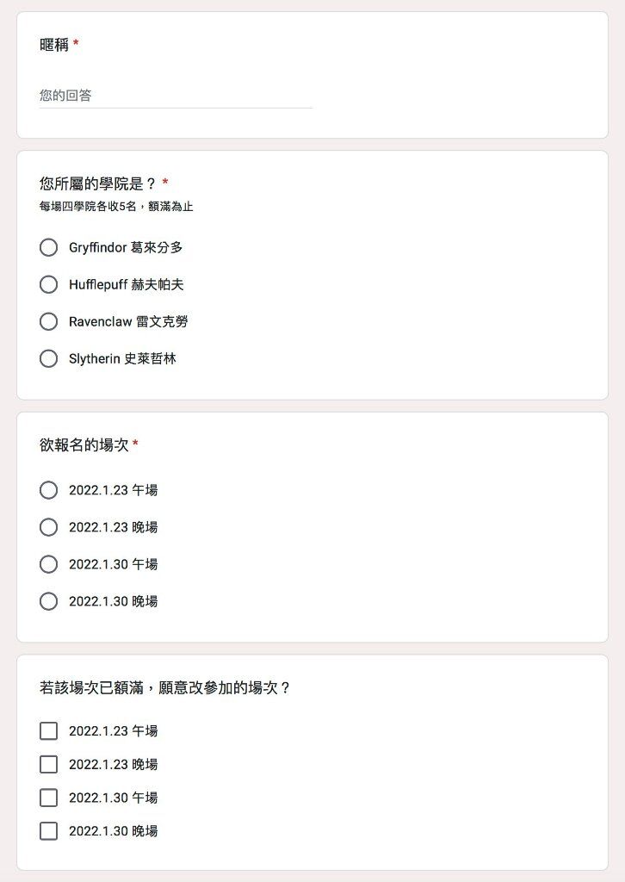Click the Slytherin 史萊哲林 label text
The width and height of the screenshot is (625, 882).
click(122, 359)
